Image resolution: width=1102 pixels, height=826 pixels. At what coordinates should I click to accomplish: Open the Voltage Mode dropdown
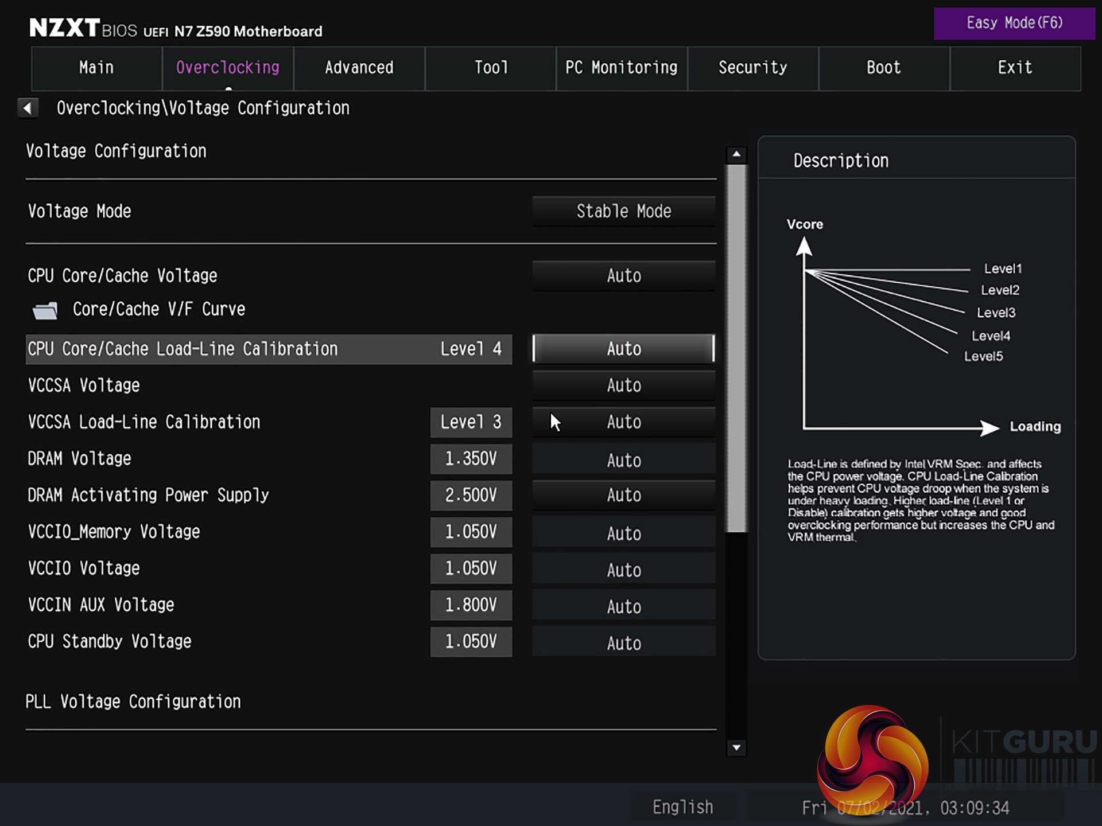623,211
